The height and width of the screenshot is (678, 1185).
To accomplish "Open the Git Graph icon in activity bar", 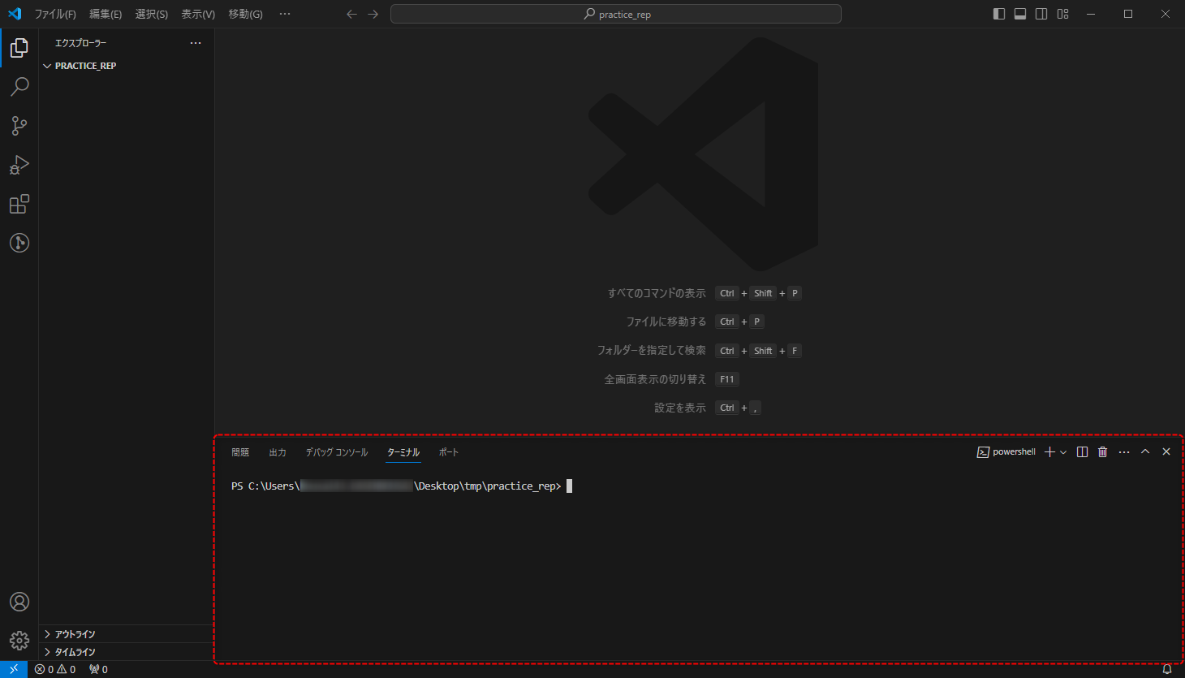I will click(19, 243).
